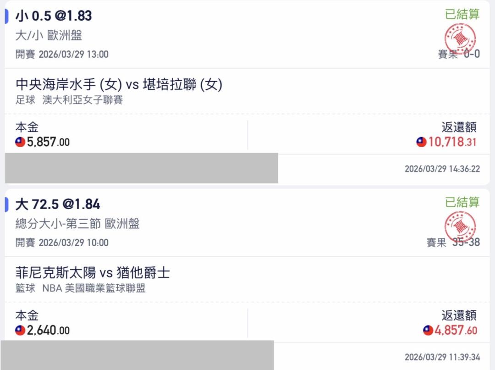This screenshot has width=495, height=370.
Task: Click the 2026/03/29 14:36:22 settlement timestamp
Action: [442, 169]
